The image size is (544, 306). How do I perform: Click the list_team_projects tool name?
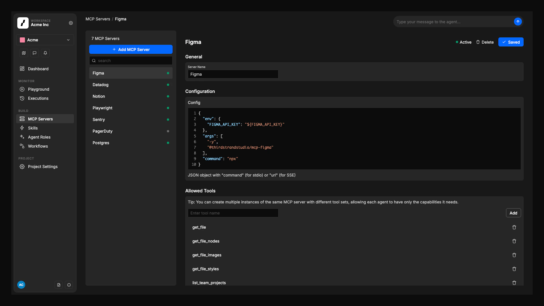tap(209, 283)
